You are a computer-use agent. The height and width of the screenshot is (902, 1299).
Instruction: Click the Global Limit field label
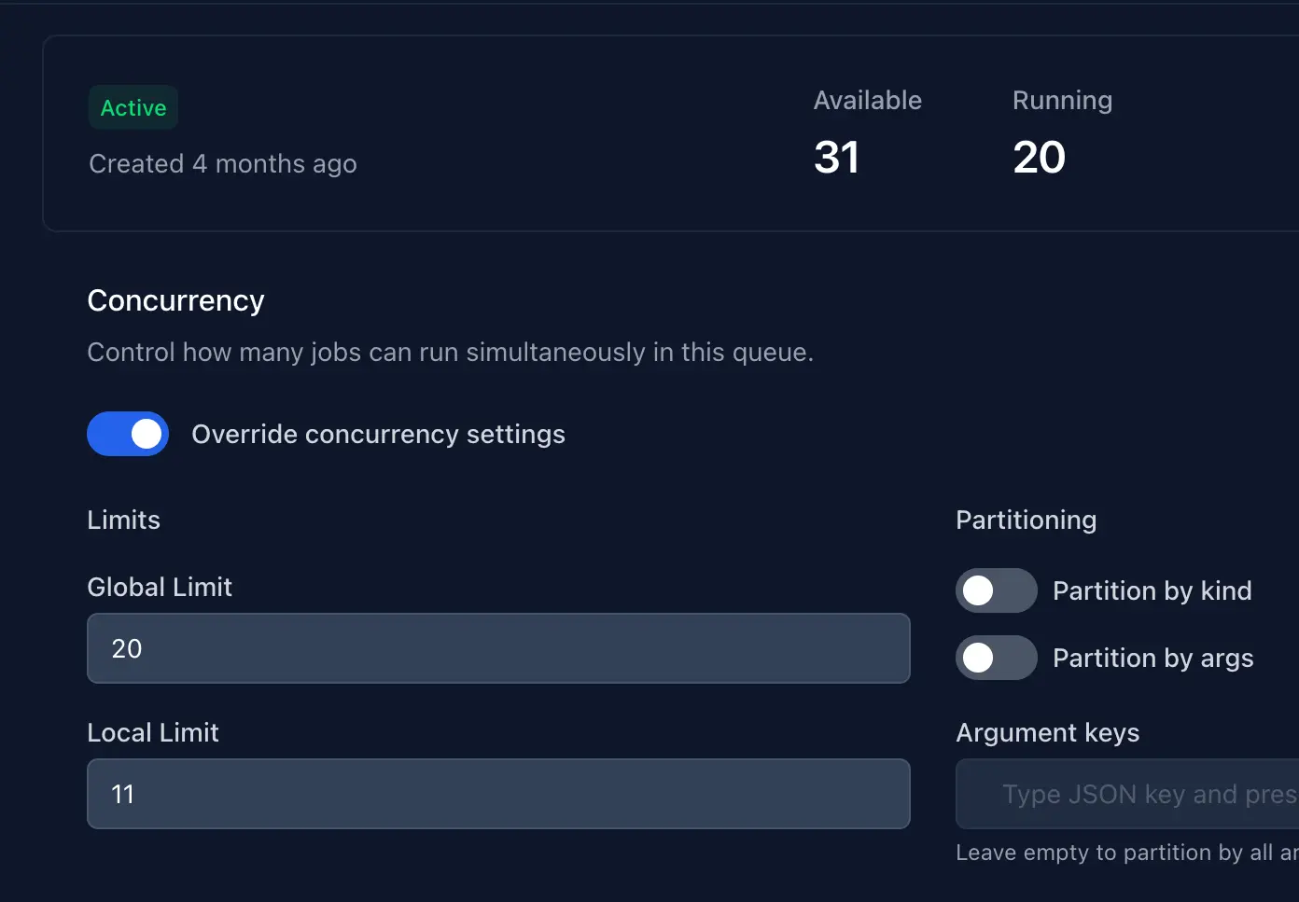click(160, 587)
